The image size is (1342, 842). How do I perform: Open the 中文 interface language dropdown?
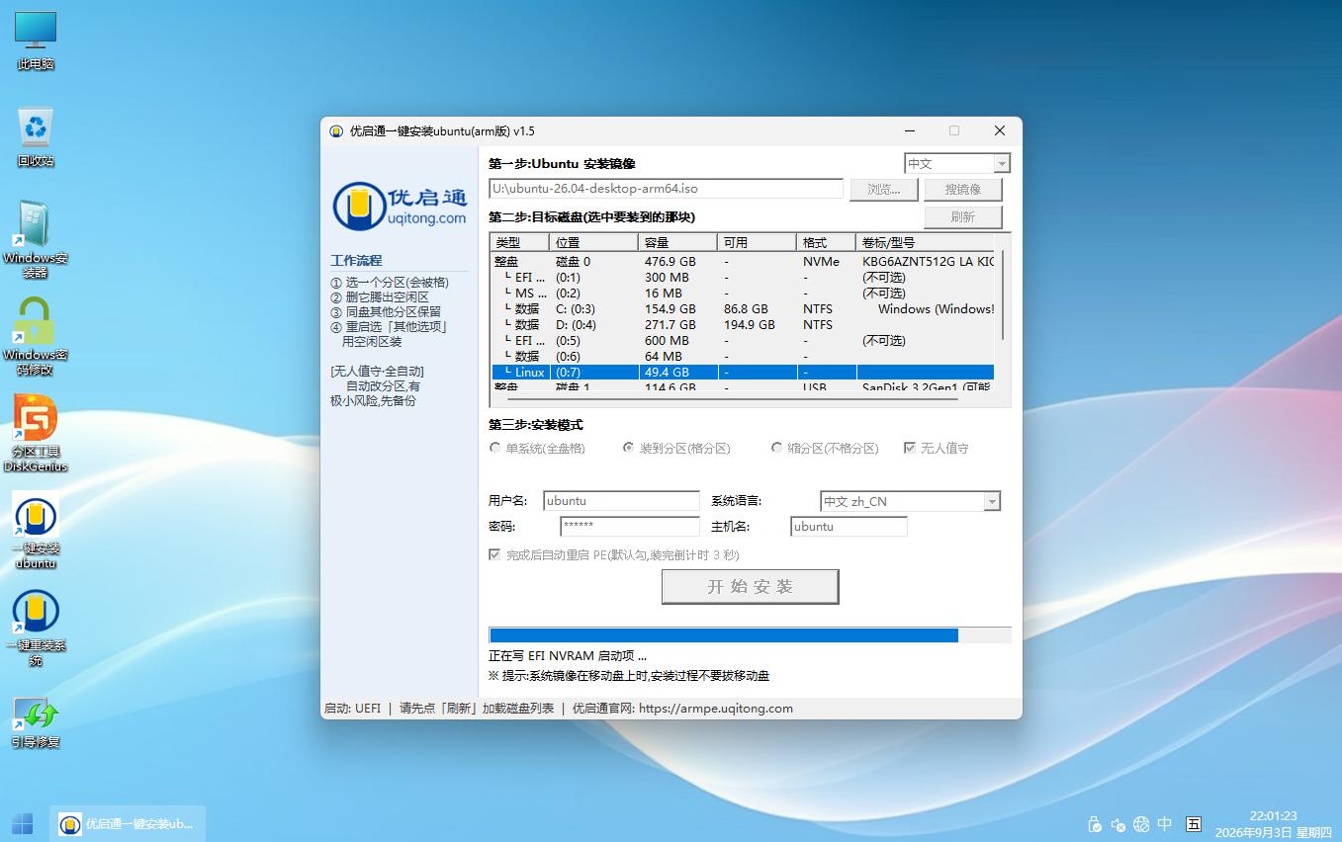(957, 163)
